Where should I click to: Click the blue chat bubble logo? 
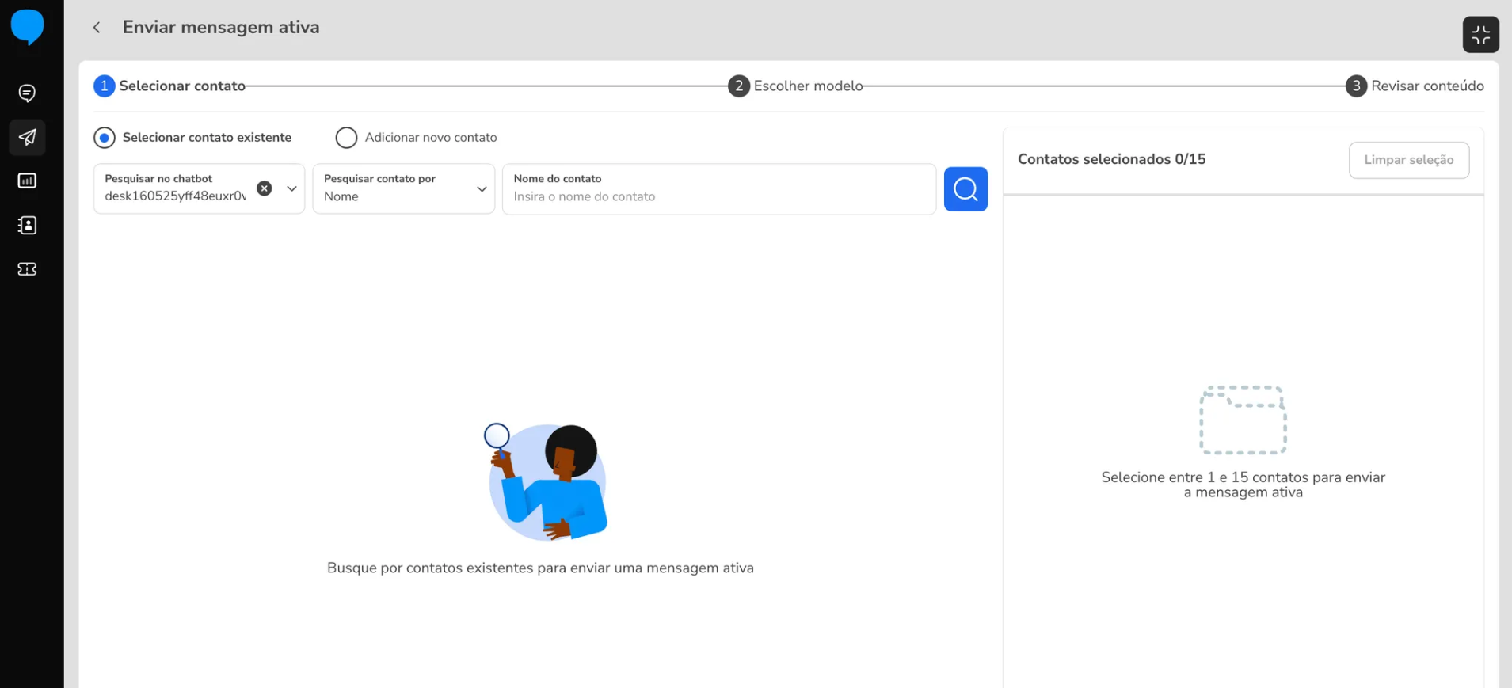click(x=27, y=27)
